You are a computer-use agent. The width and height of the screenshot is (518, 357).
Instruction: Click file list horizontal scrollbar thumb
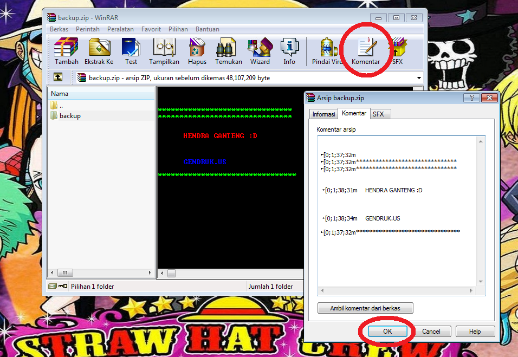(65, 273)
